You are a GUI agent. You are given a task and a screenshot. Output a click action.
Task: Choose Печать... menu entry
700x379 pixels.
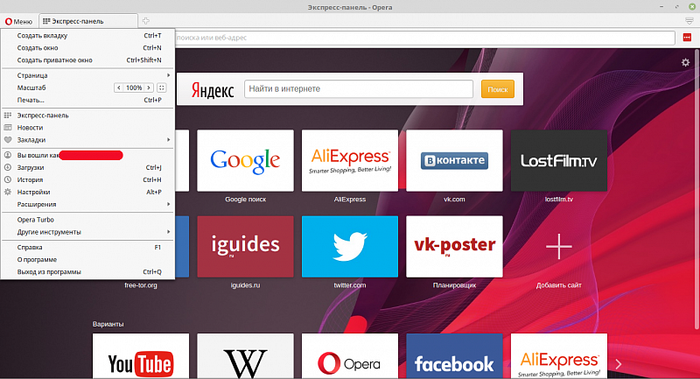click(87, 100)
